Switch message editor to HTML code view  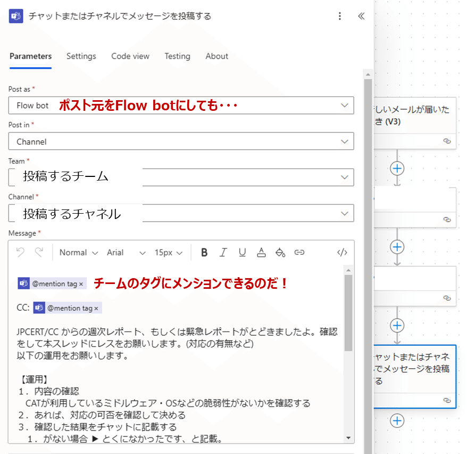tap(342, 253)
